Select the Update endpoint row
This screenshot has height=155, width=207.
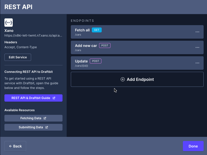pyautogui.click(x=137, y=63)
